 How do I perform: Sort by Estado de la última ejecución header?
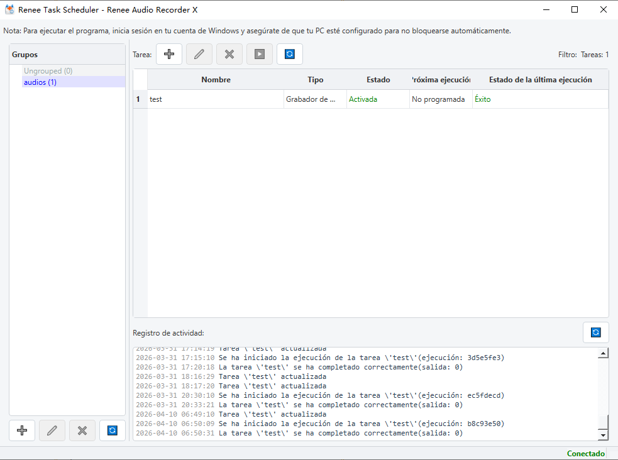[x=540, y=80]
